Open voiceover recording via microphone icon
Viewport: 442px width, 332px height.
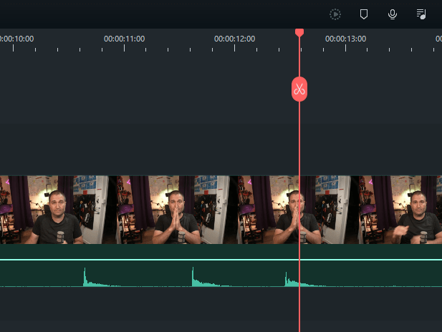click(393, 14)
